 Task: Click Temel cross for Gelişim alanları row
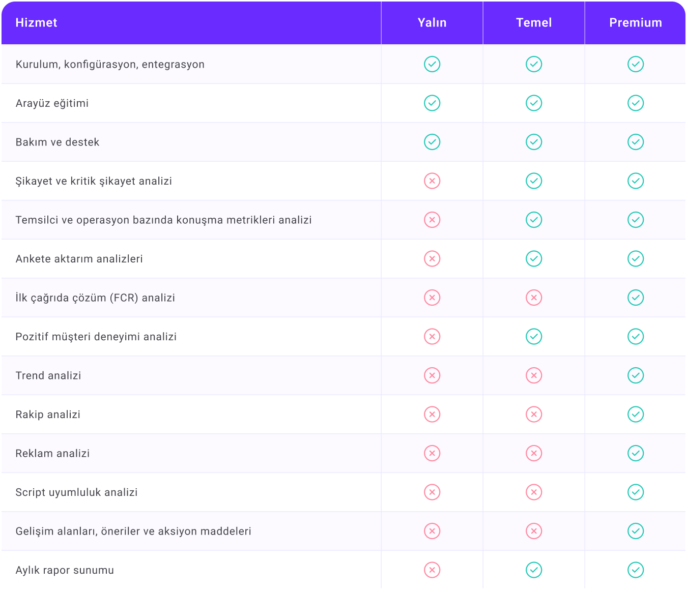pos(534,531)
